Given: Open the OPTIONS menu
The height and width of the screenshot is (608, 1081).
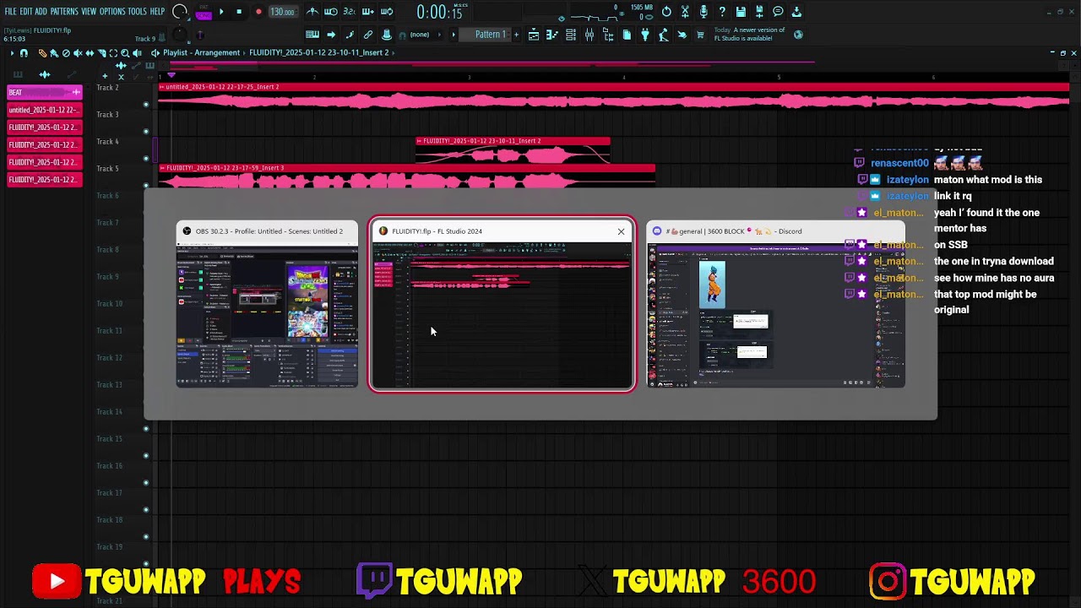Looking at the screenshot, I should (x=112, y=12).
